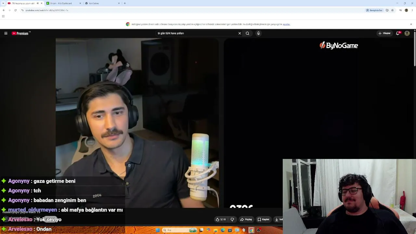The width and height of the screenshot is (416, 234).
Task: View site information for youtube.com
Action: (22, 10)
